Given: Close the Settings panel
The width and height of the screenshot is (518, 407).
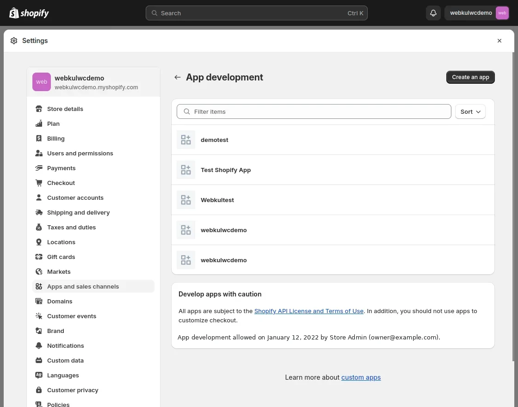Looking at the screenshot, I should coord(499,41).
